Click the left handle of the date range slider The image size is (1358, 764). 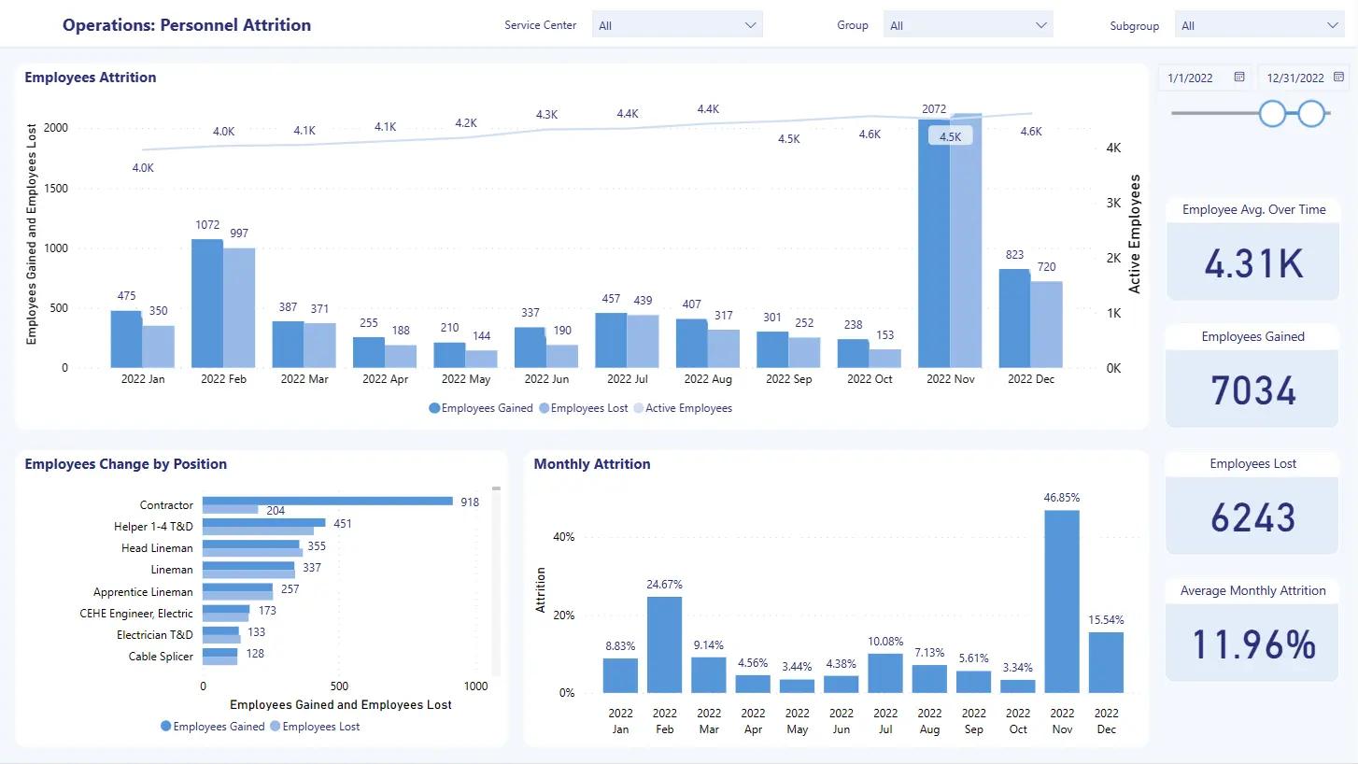pos(1272,114)
